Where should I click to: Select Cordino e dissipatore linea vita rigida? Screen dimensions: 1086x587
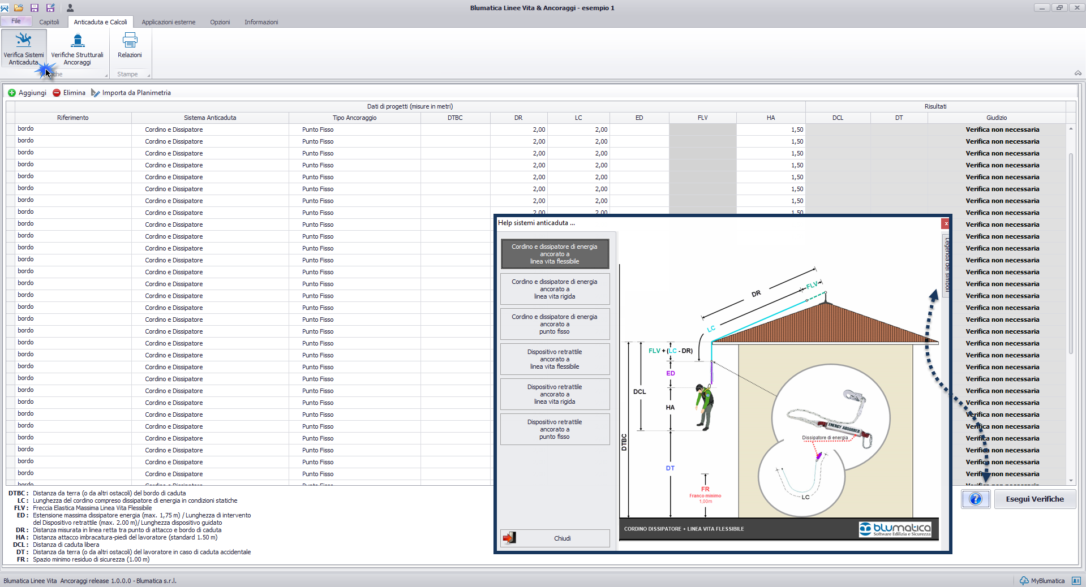pos(555,289)
